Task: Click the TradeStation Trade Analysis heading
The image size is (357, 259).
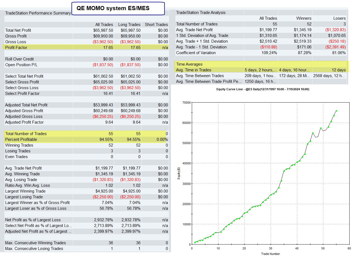Action: tap(201, 13)
